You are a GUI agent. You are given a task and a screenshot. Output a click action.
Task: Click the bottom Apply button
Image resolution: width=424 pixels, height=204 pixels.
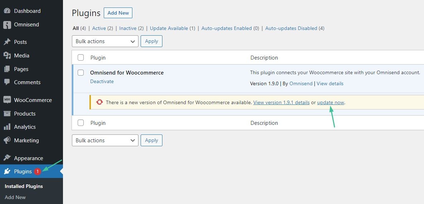(151, 141)
